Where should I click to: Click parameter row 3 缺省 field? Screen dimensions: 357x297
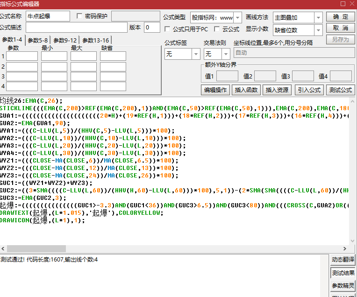tap(113, 77)
